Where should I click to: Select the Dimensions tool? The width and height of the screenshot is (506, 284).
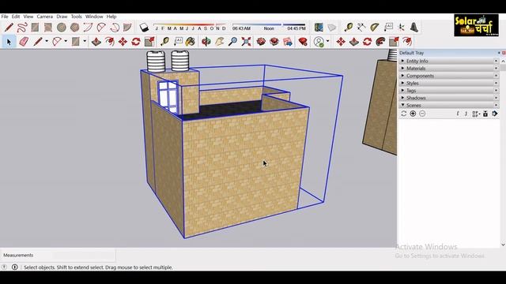pos(361,28)
